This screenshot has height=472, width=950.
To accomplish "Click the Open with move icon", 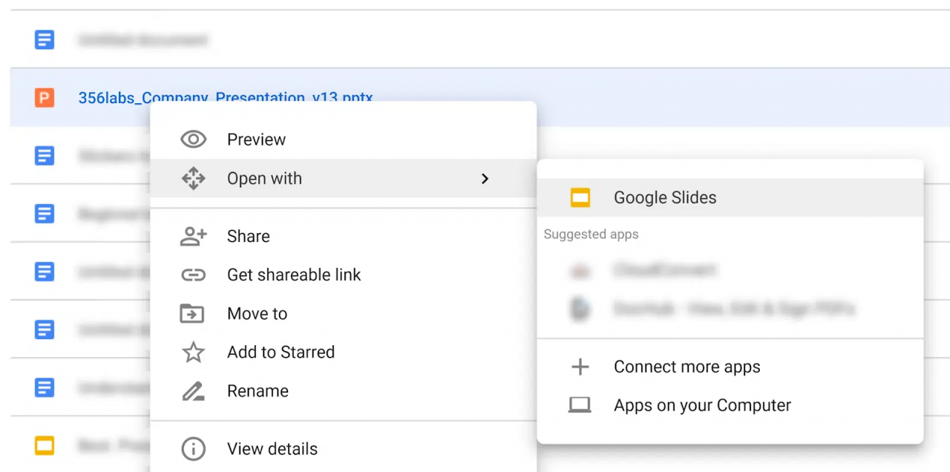I will click(x=193, y=178).
